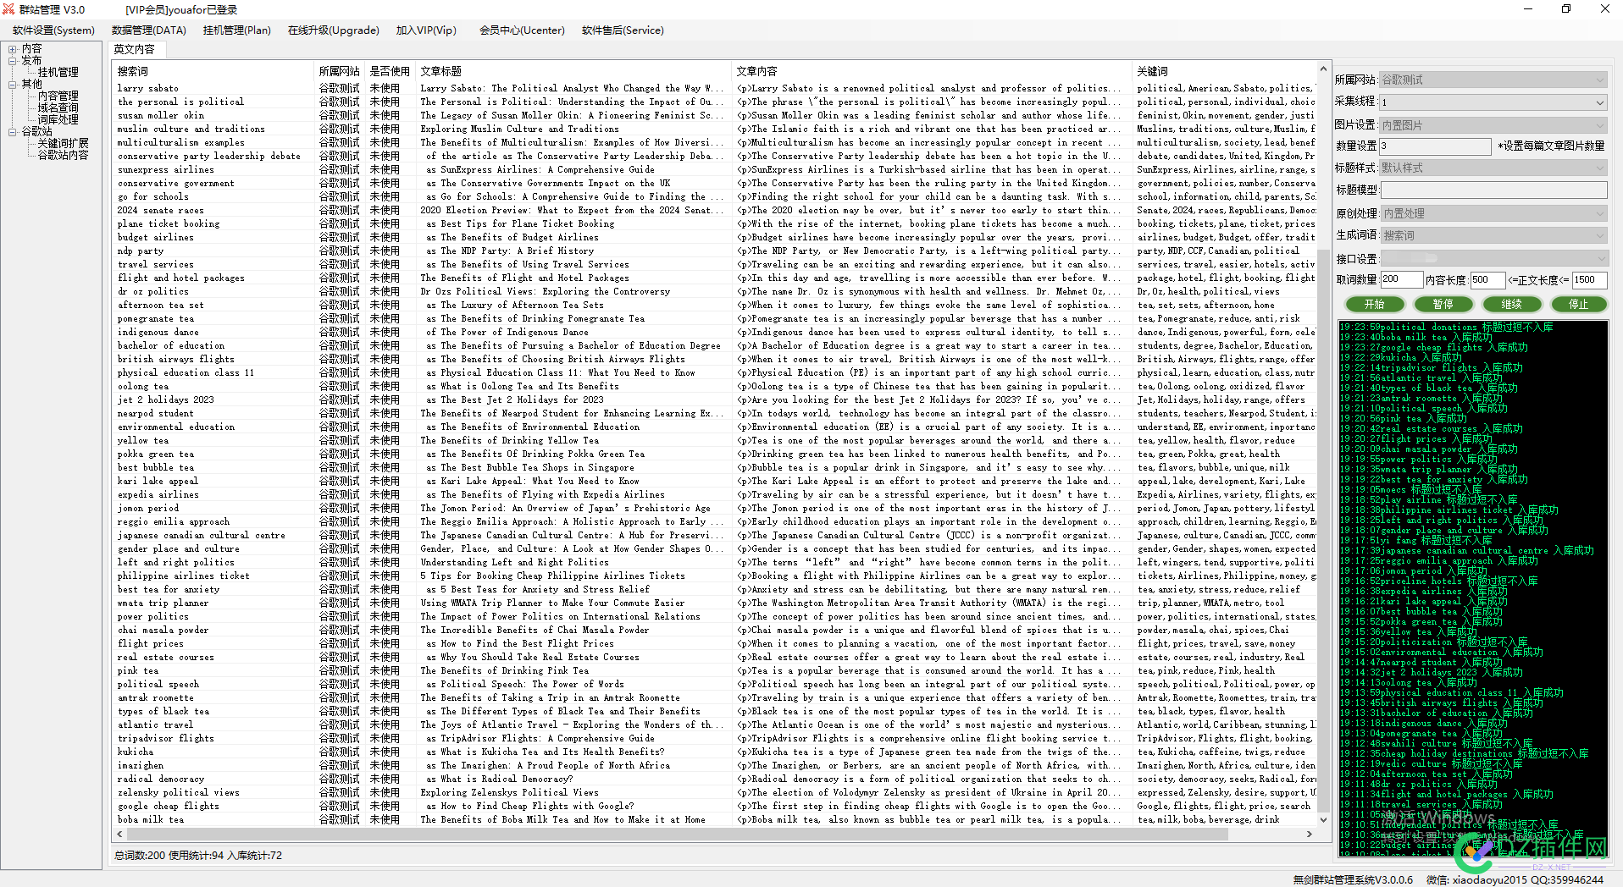The height and width of the screenshot is (887, 1623).
Task: Click the 内容长度 input field
Action: click(x=1487, y=279)
